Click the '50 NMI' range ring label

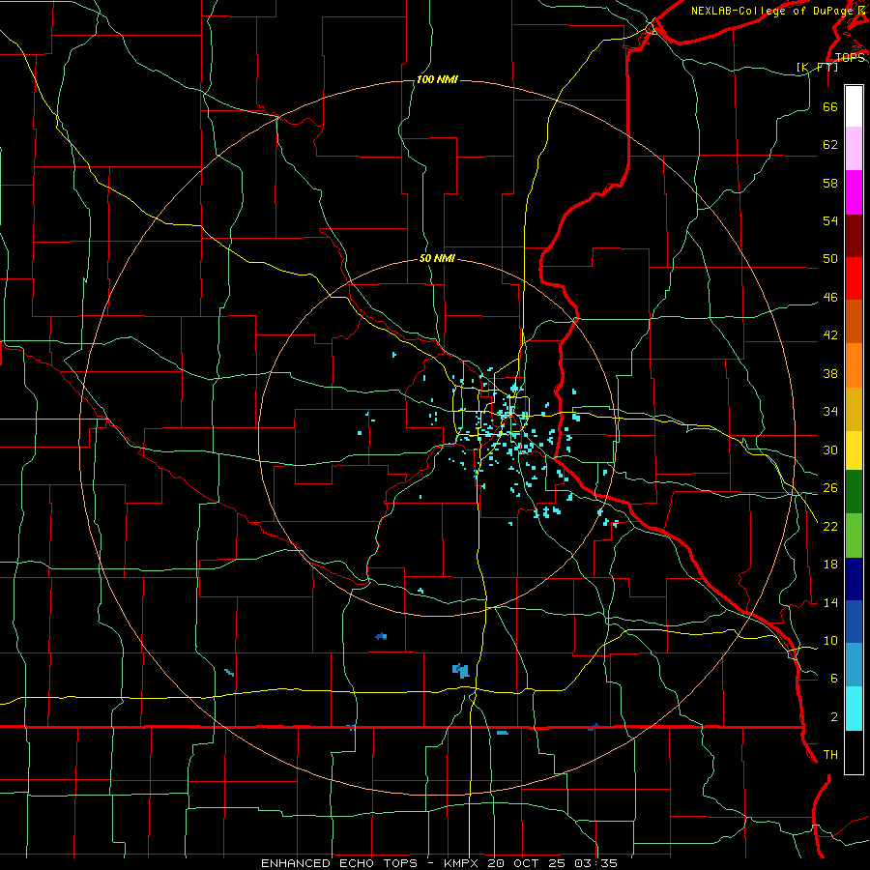coord(437,258)
